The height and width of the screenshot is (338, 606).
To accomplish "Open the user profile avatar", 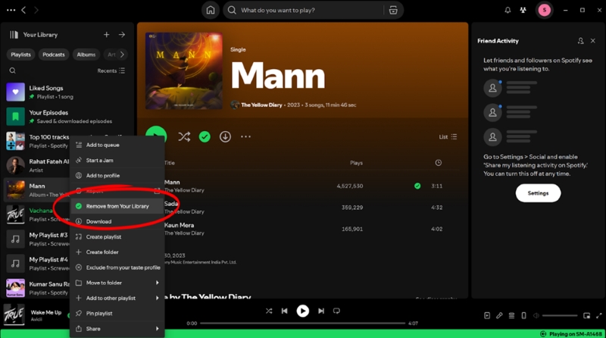I will pyautogui.click(x=544, y=10).
